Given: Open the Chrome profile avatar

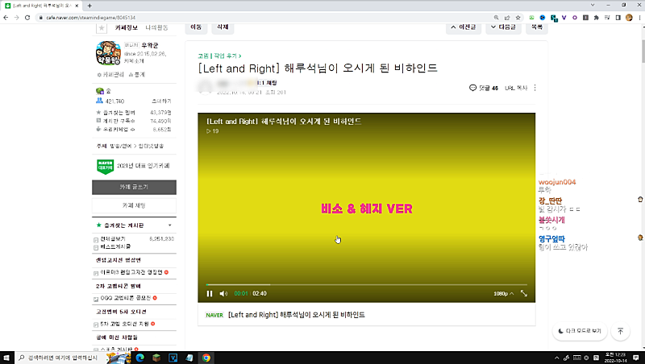Looking at the screenshot, I should click(629, 18).
